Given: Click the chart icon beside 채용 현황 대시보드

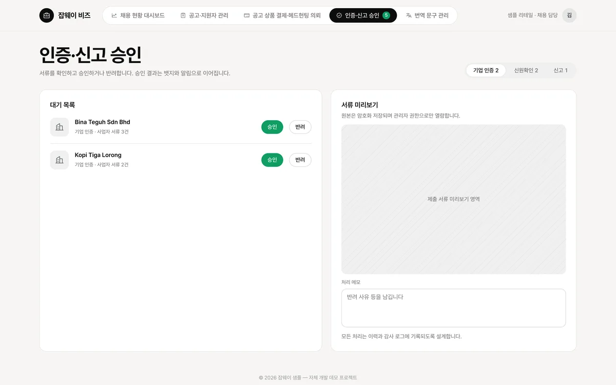Looking at the screenshot, I should [x=114, y=15].
